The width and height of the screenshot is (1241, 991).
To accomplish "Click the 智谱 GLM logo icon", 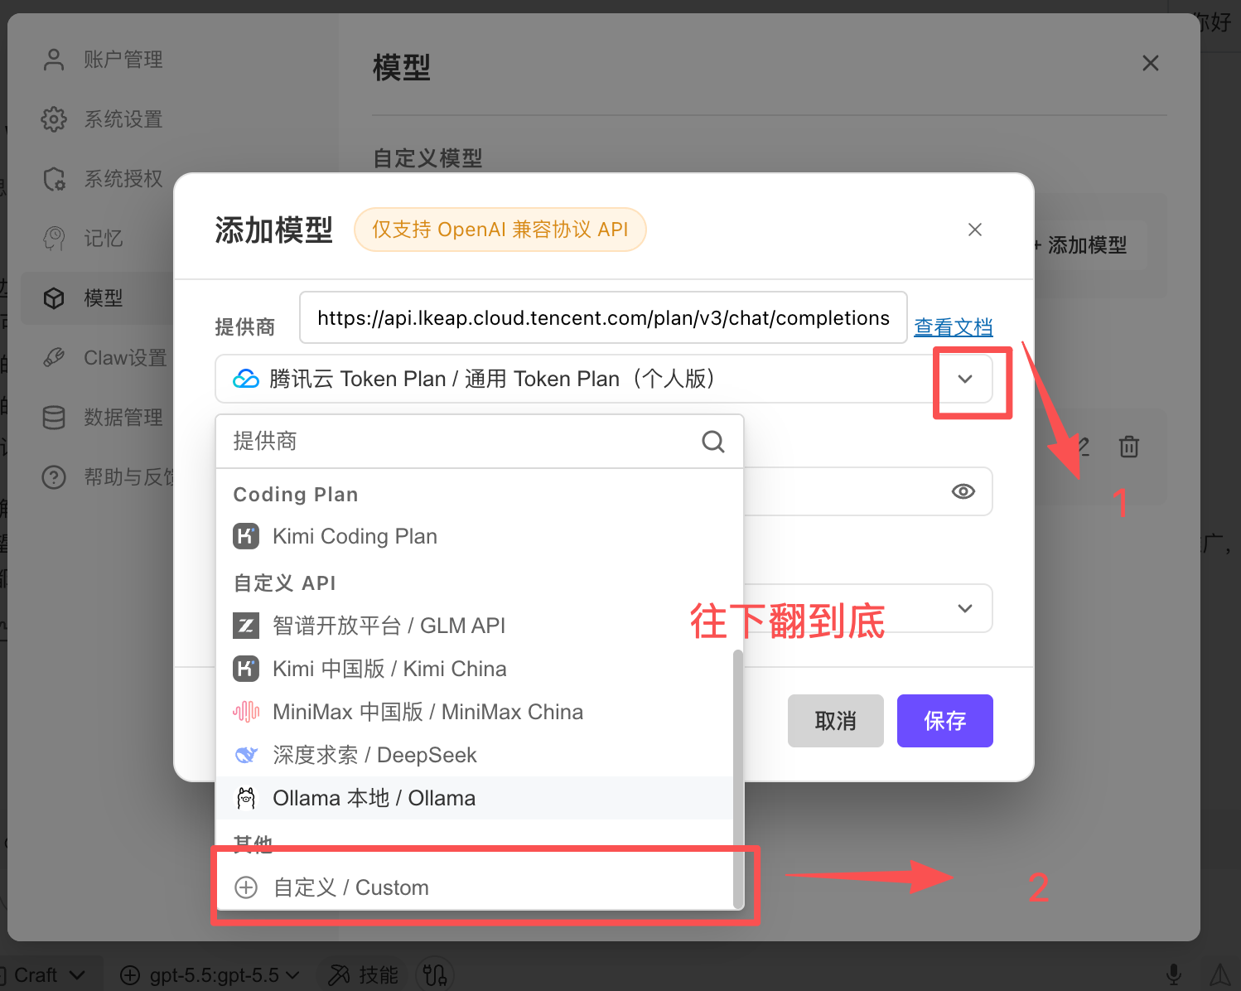I will coord(246,626).
